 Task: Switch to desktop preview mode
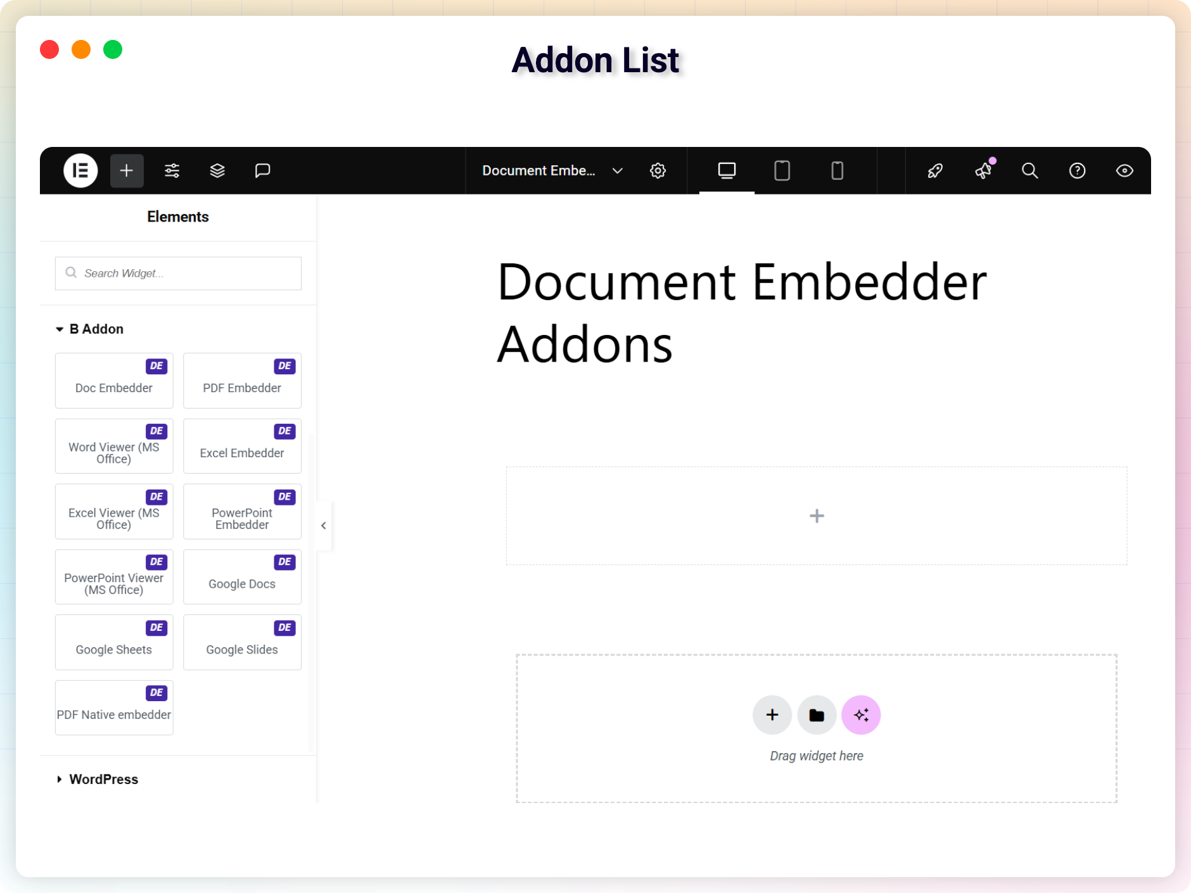point(727,170)
